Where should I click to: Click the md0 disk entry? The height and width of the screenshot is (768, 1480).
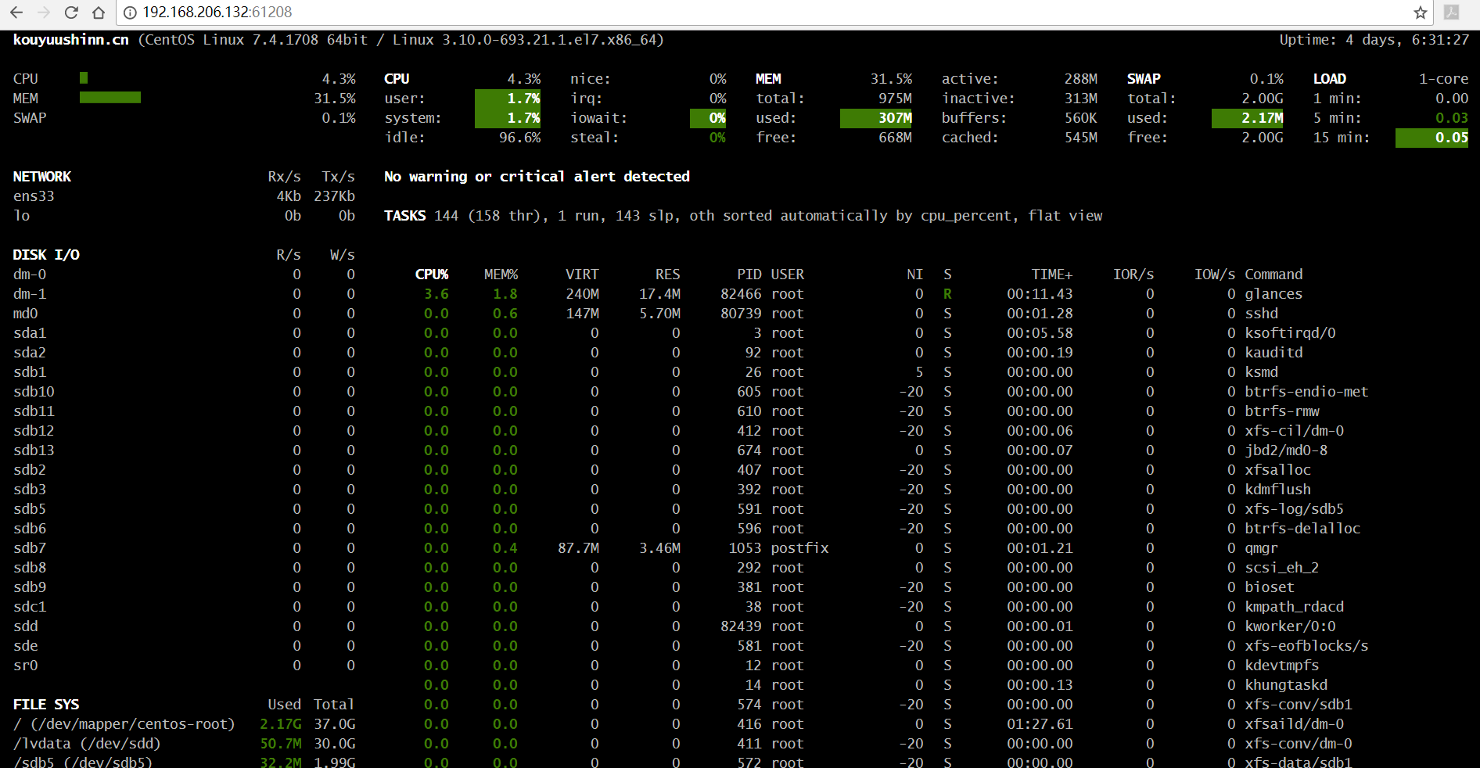point(25,314)
